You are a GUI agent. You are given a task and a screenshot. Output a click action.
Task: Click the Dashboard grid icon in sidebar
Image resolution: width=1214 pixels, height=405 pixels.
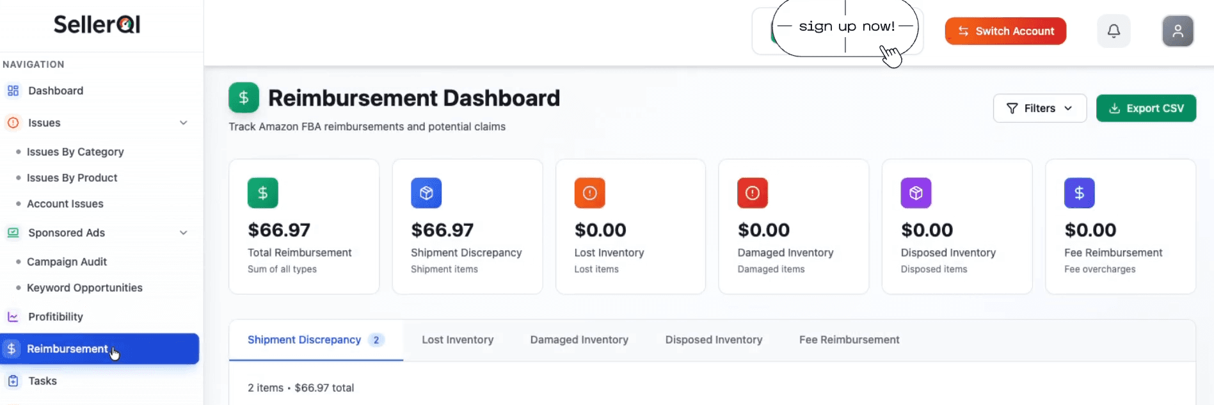point(13,91)
